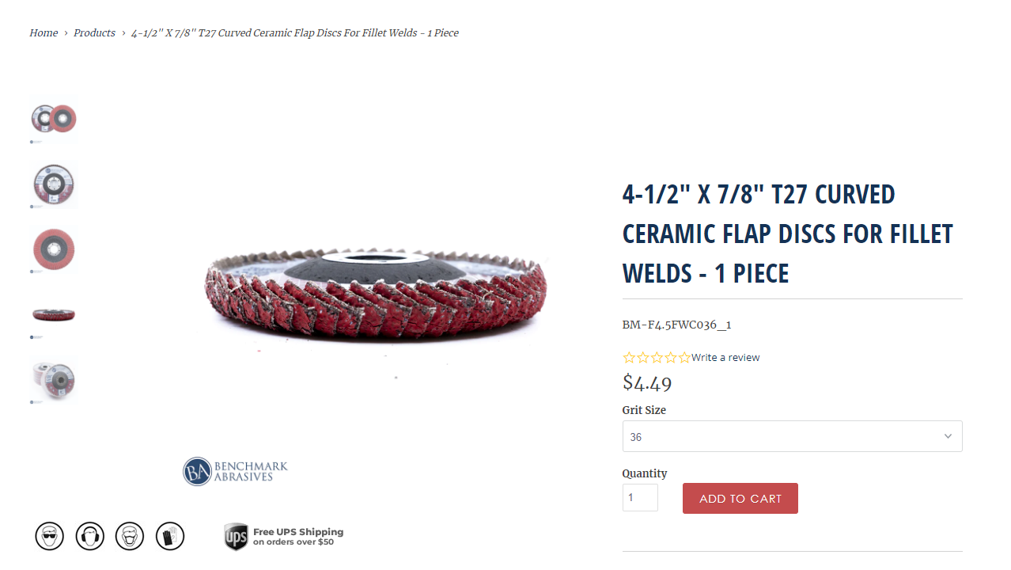1011x570 pixels.
Task: Go to Home breadcrumb link
Action: point(44,33)
